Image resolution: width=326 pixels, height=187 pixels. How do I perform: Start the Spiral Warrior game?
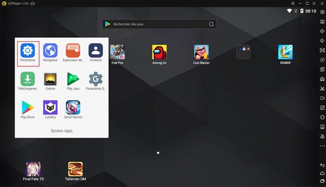73,107
